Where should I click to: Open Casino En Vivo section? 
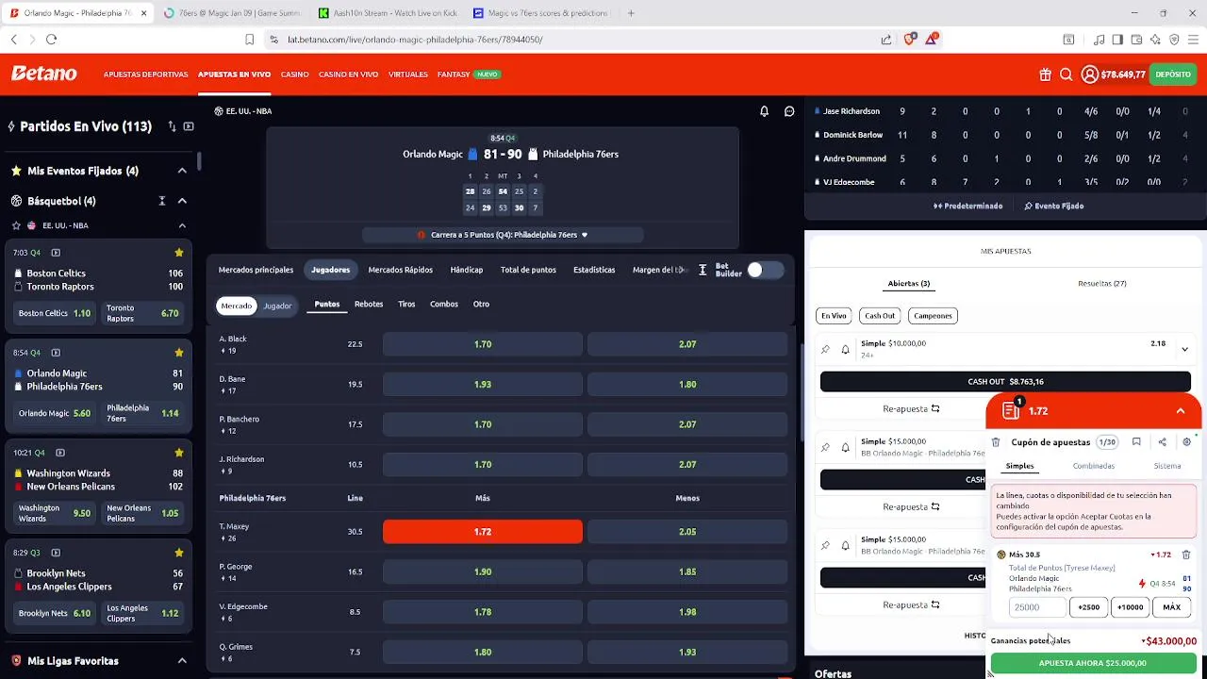(348, 75)
